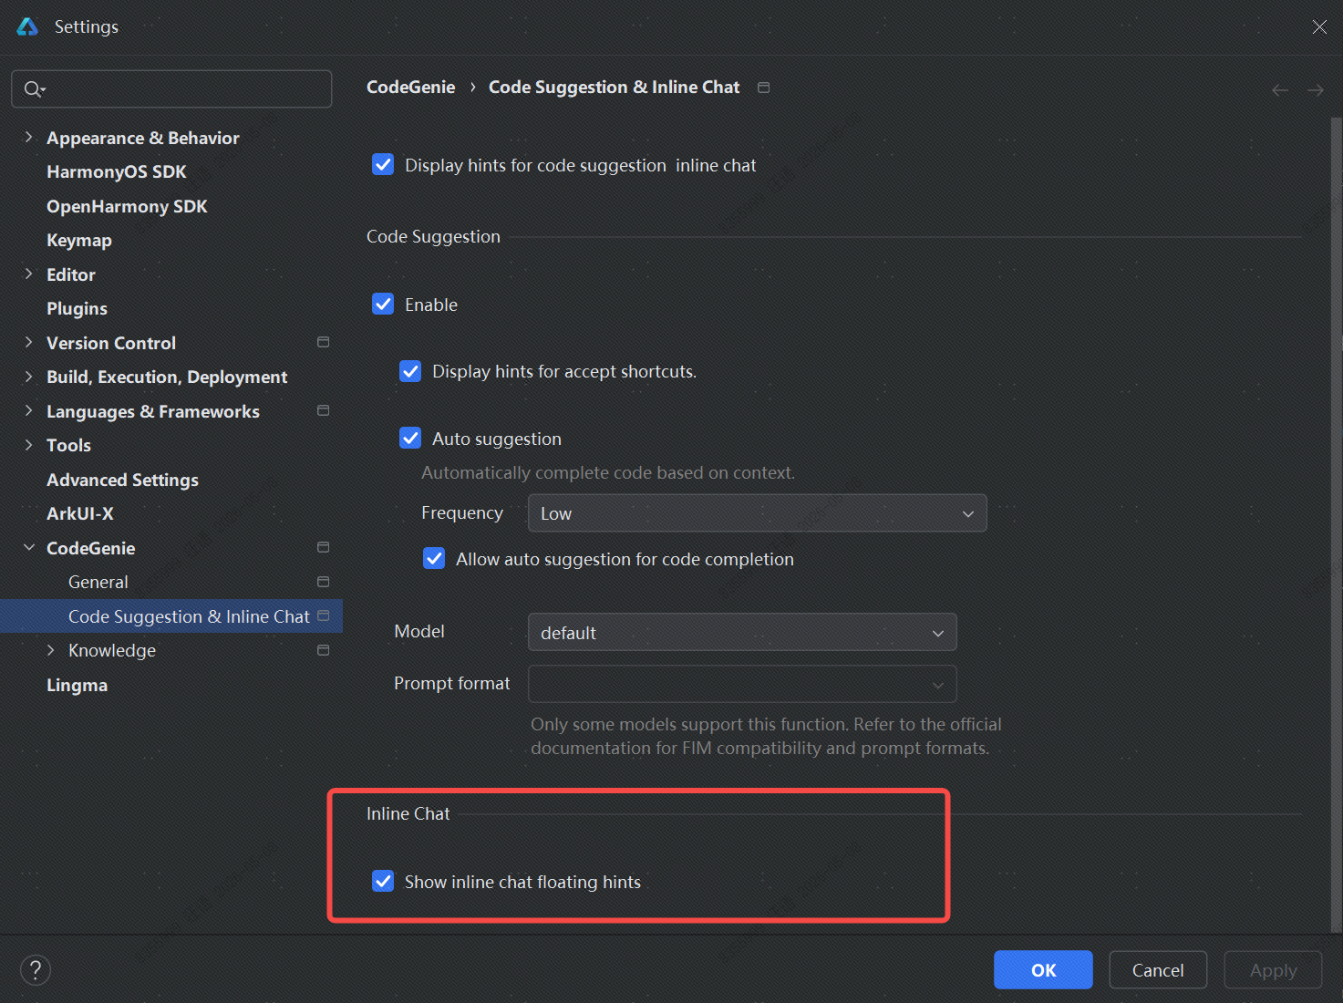Screen dimensions: 1343x1003
Task: Expand the Appearance & Behavior node
Action: (x=28, y=138)
